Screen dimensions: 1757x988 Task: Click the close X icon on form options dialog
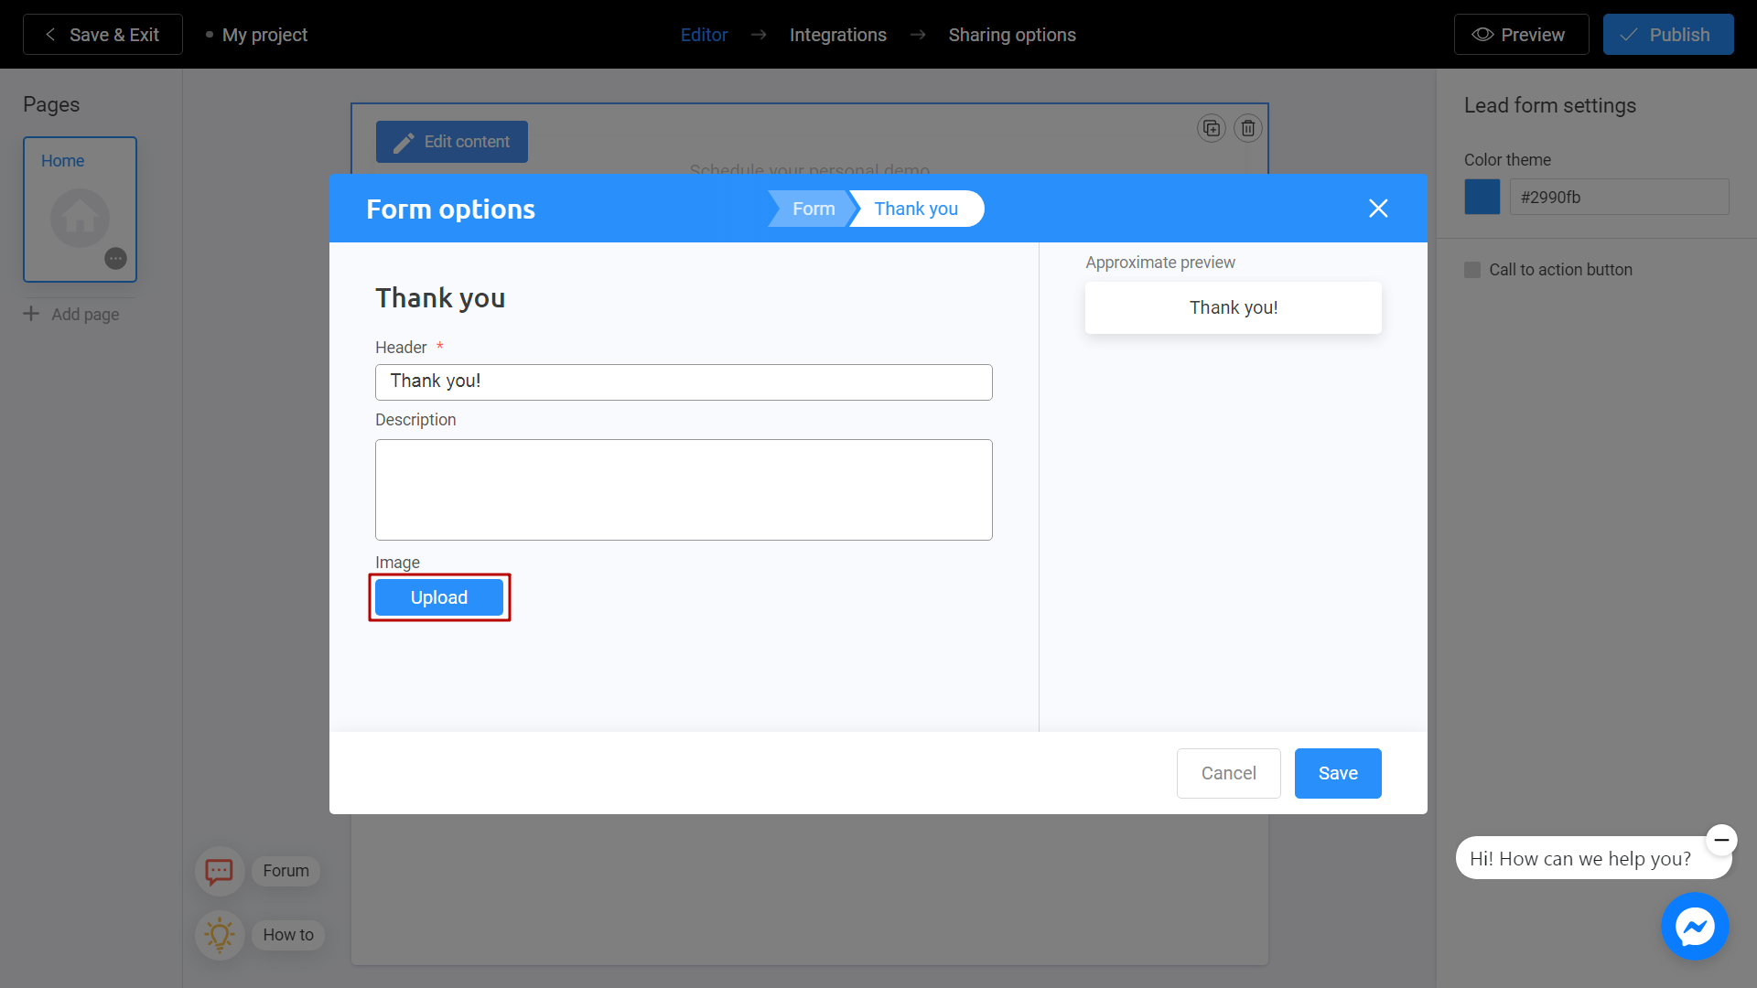coord(1378,209)
